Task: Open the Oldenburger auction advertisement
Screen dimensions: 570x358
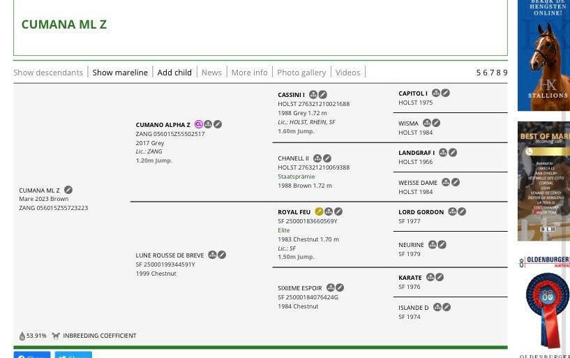Action: [x=543, y=305]
